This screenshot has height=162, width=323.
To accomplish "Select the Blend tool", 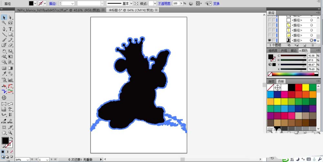I will click(10, 74).
